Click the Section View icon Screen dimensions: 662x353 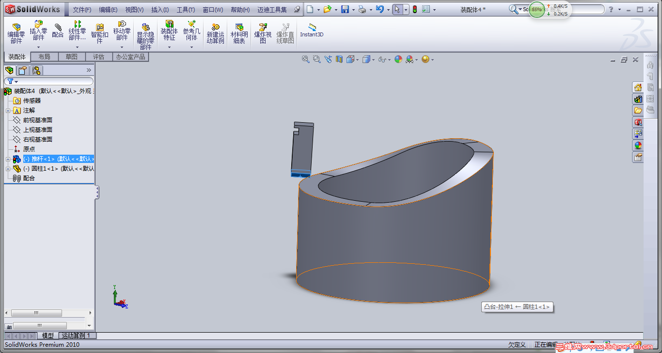pyautogui.click(x=339, y=59)
